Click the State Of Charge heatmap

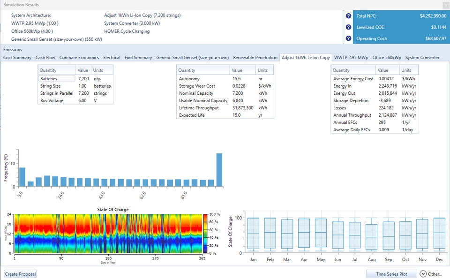point(108,233)
